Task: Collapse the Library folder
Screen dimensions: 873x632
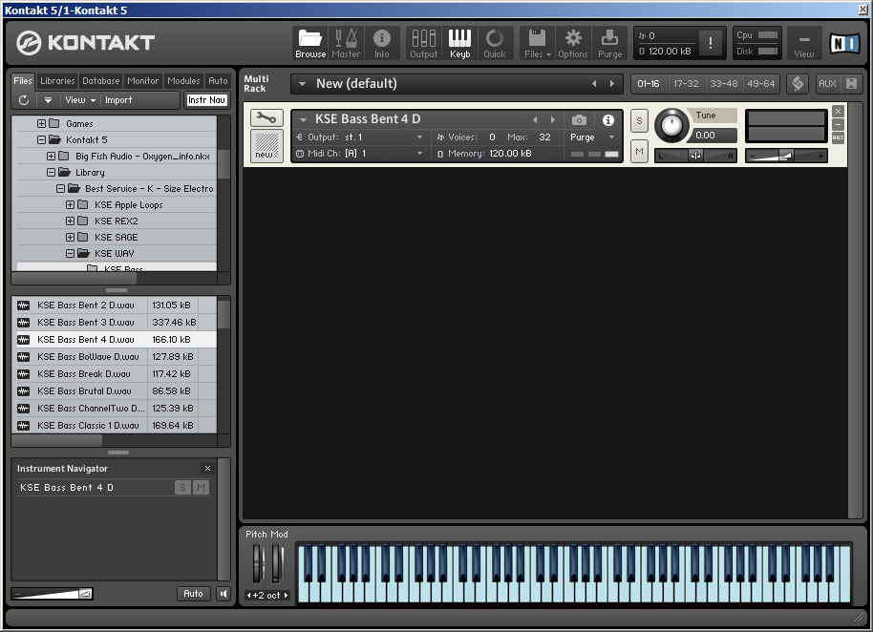Action: 52,172
